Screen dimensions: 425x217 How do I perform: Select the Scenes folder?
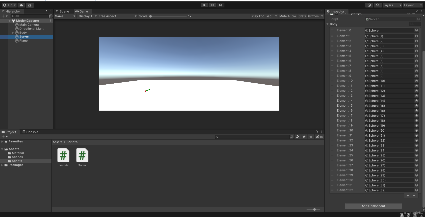click(15, 157)
